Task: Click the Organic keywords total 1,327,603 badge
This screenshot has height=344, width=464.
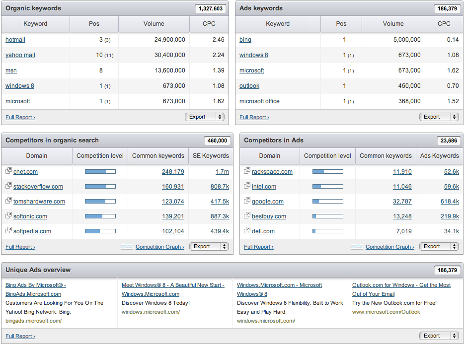Action: click(211, 8)
